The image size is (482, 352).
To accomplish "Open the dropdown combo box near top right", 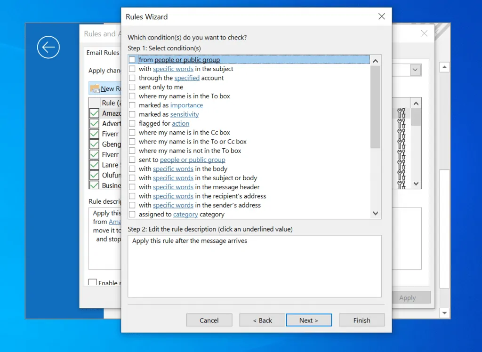I will coord(414,70).
